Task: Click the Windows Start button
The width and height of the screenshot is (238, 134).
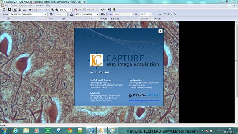Action: (x=4, y=131)
